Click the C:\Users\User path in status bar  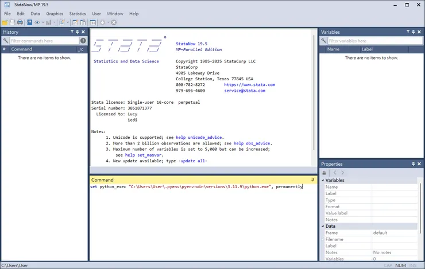pyautogui.click(x=14, y=266)
